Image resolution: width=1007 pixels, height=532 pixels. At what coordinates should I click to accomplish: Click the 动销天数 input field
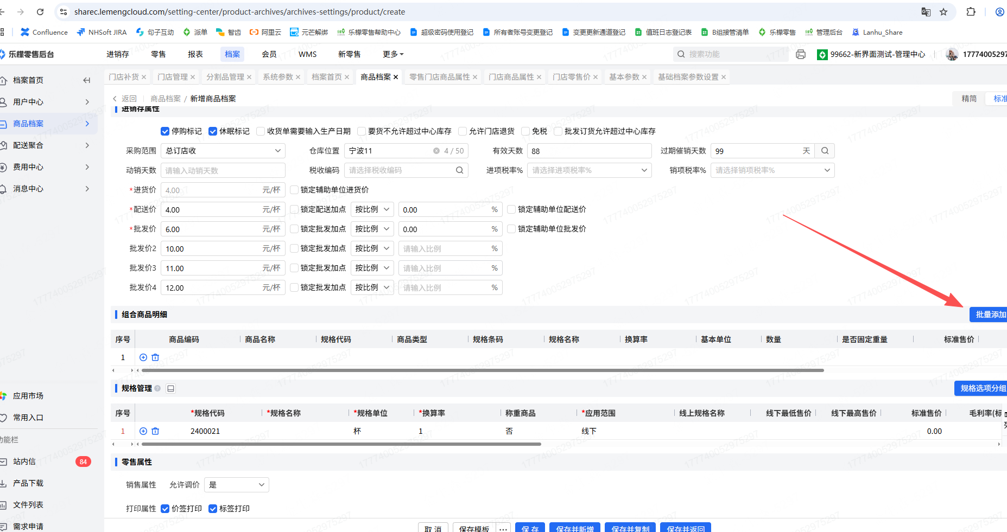(223, 170)
